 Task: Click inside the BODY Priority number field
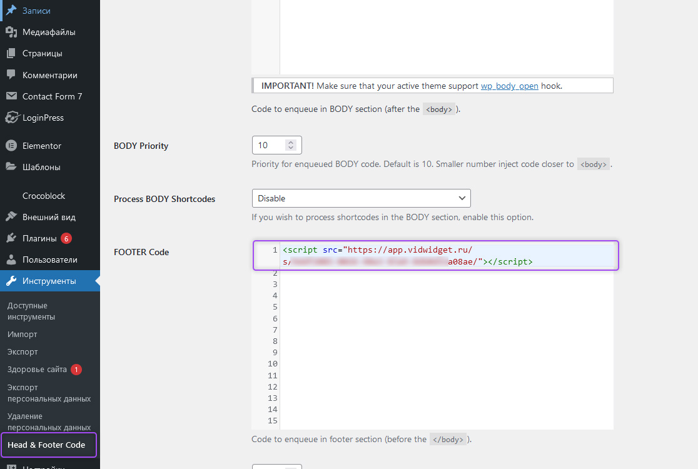tap(270, 145)
